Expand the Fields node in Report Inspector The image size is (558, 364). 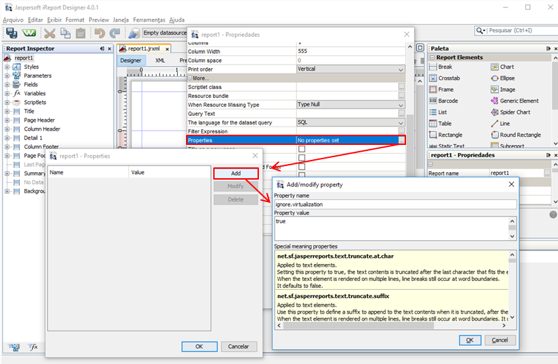coord(7,84)
